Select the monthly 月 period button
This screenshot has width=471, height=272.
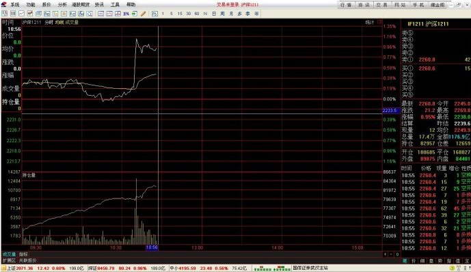pos(231,14)
